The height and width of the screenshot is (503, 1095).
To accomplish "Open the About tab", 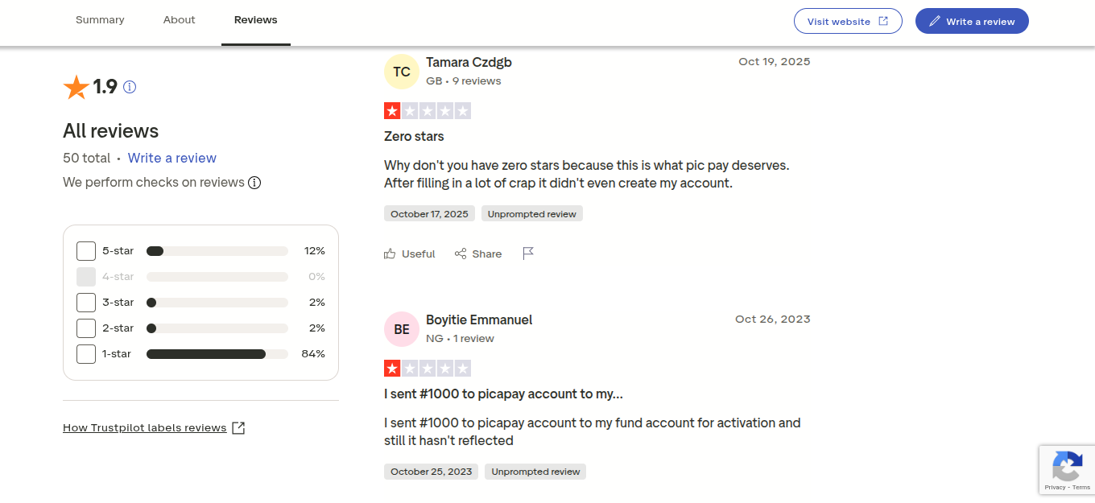I will point(179,20).
